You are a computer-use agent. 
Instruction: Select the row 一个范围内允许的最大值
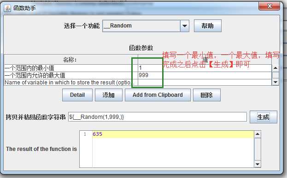(x=138, y=75)
